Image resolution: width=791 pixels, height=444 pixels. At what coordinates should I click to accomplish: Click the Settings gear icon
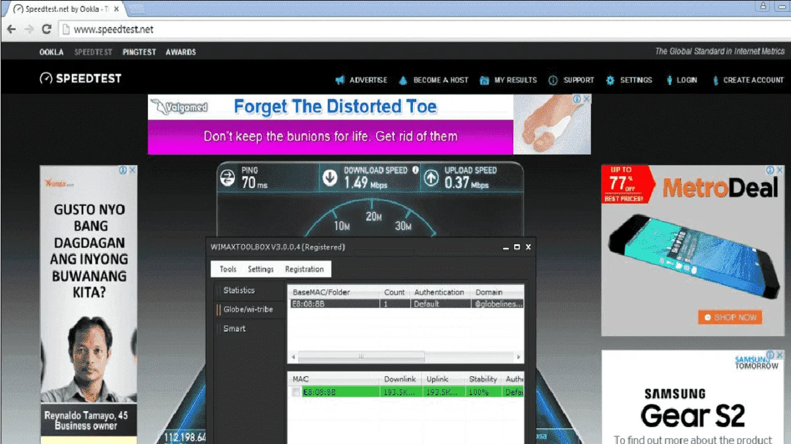click(610, 80)
